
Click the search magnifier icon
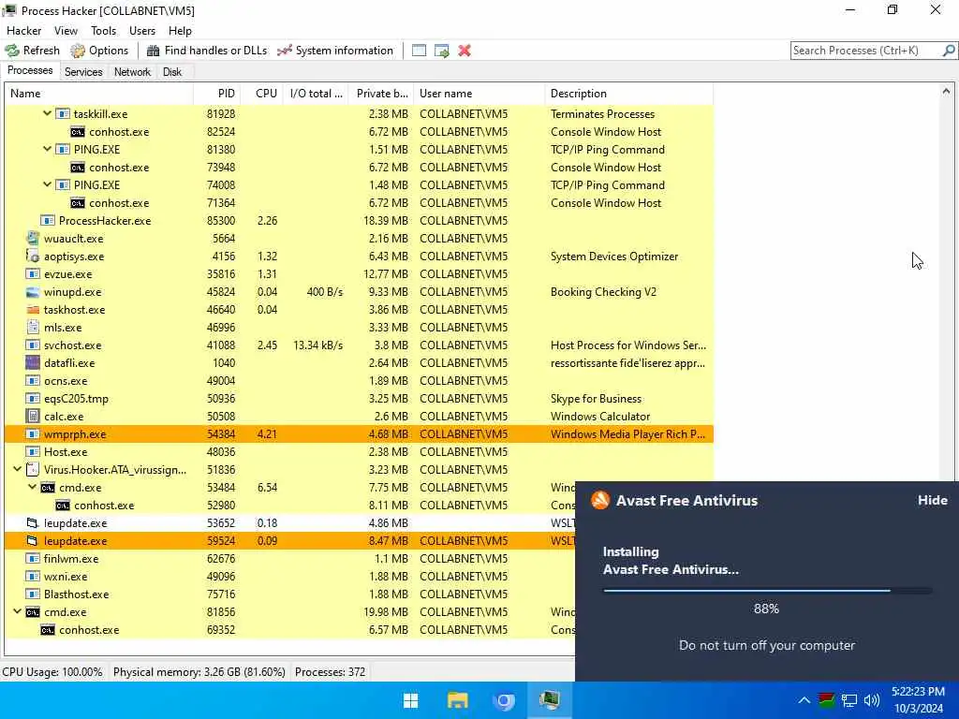[949, 51]
